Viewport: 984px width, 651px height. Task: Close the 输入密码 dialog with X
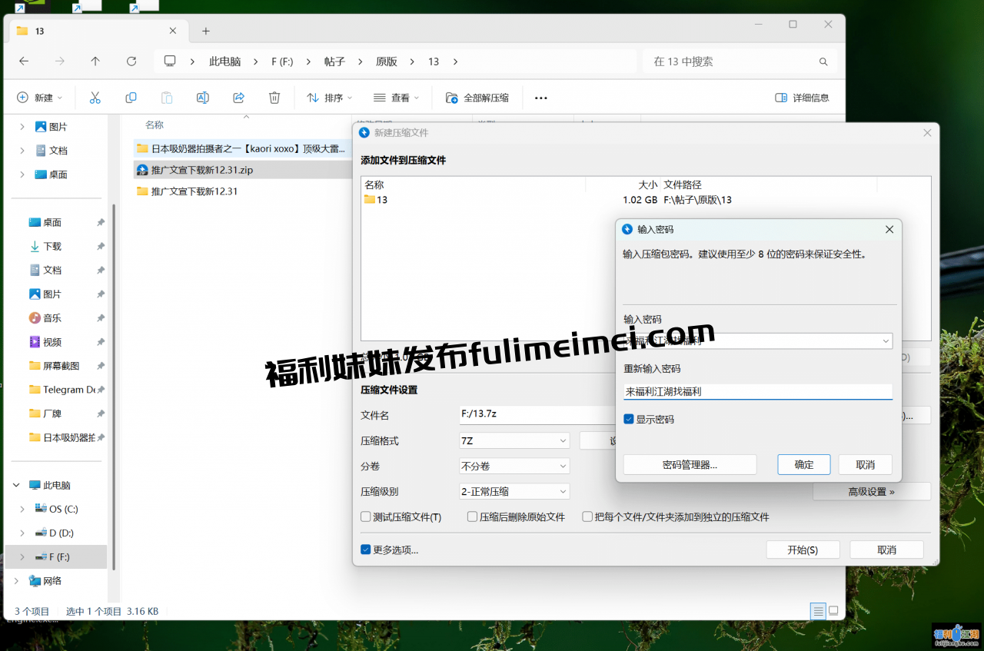[x=889, y=229]
